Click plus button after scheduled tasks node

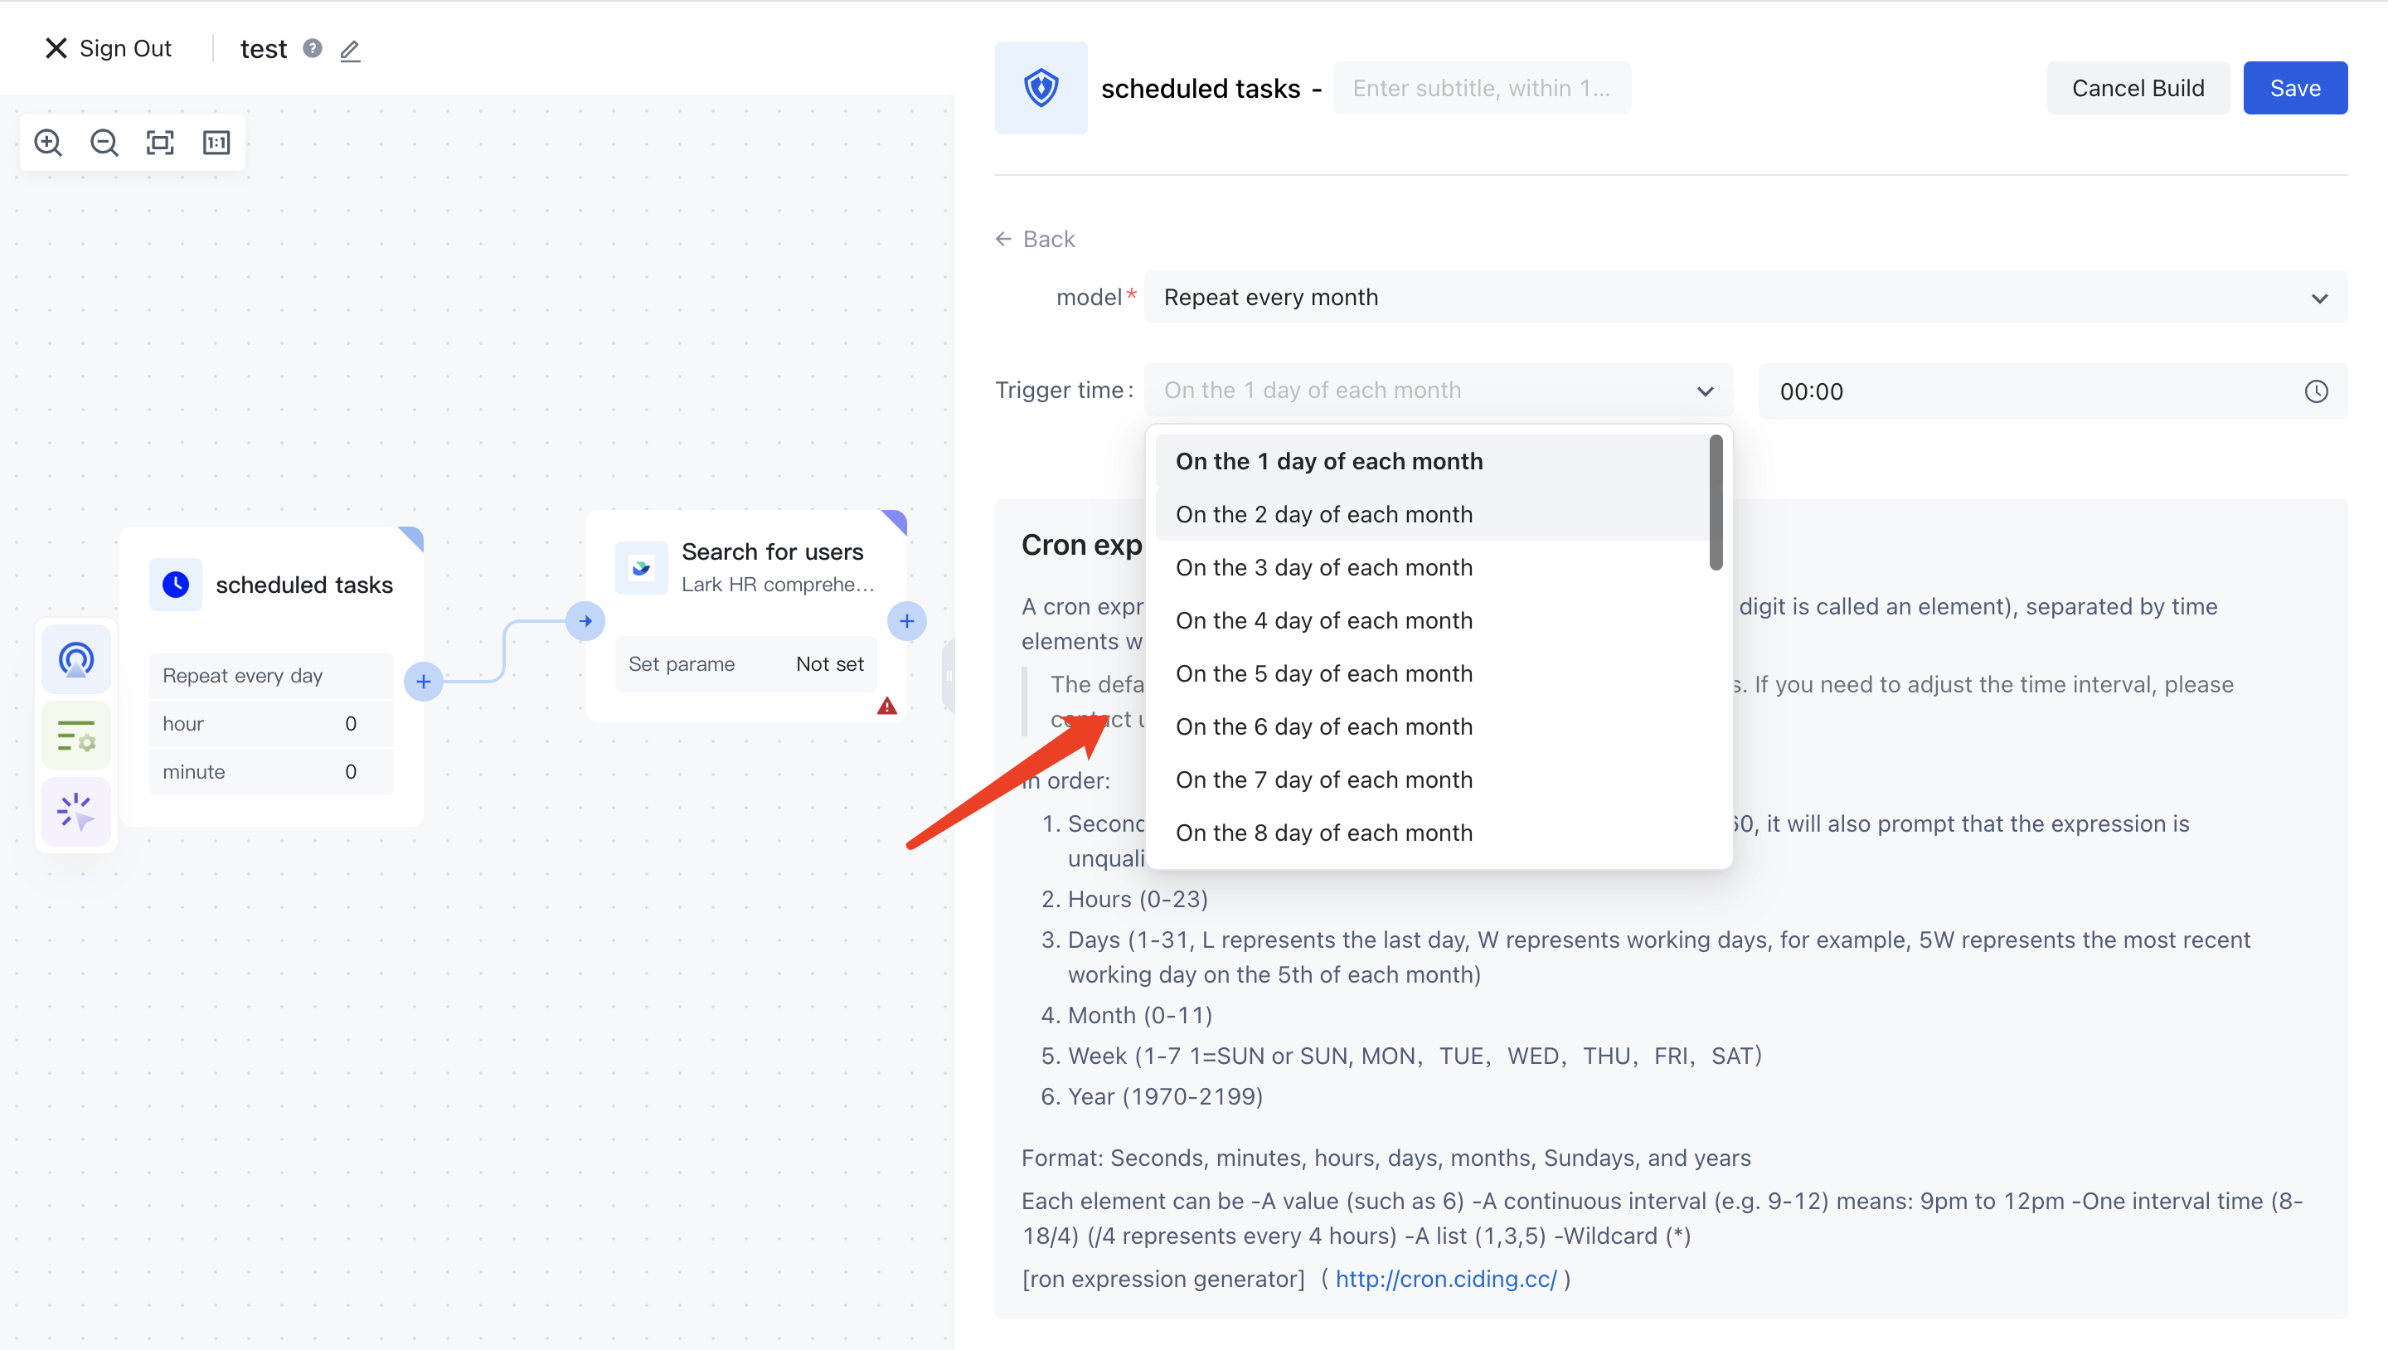click(x=423, y=682)
